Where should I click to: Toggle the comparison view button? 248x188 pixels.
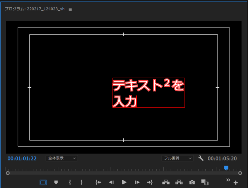(205, 182)
